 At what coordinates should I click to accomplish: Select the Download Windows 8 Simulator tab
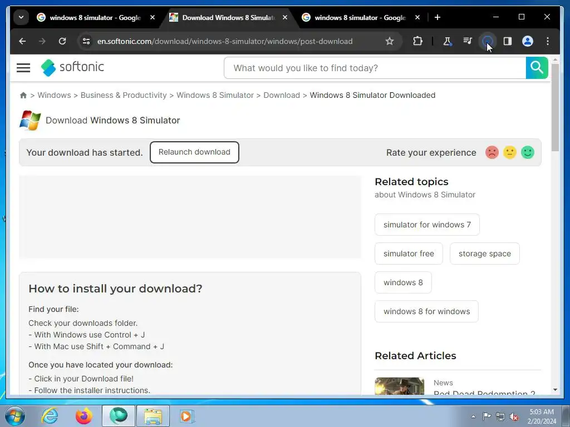[223, 17]
